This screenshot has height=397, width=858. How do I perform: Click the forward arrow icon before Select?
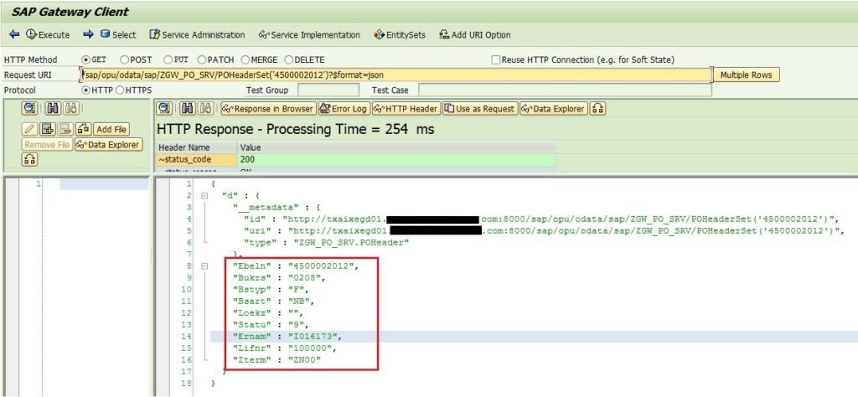[x=89, y=34]
